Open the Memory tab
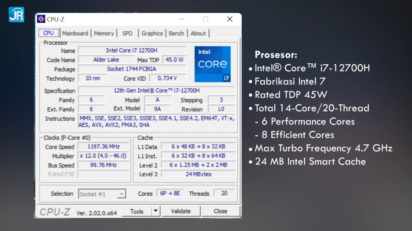Image resolution: width=412 pixels, height=231 pixels. [104, 33]
